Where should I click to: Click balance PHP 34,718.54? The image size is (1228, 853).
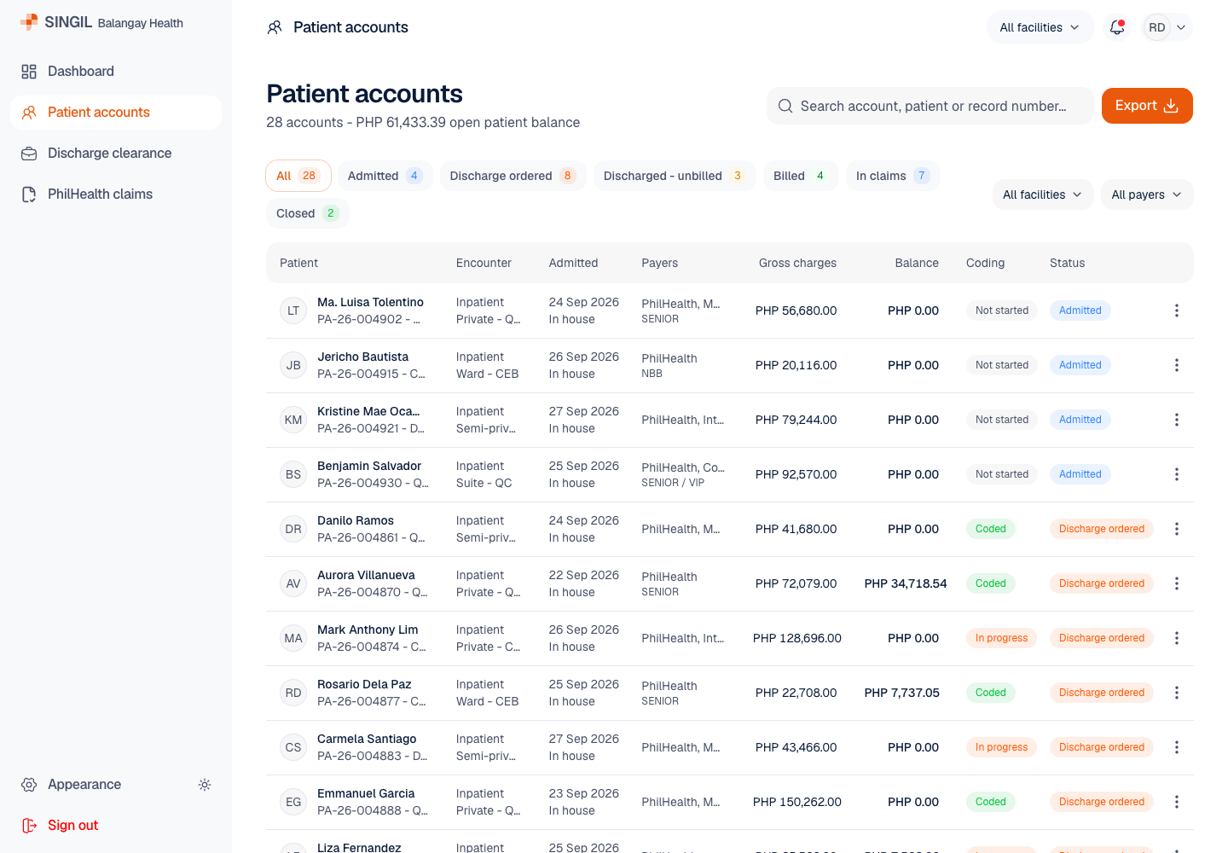point(906,583)
